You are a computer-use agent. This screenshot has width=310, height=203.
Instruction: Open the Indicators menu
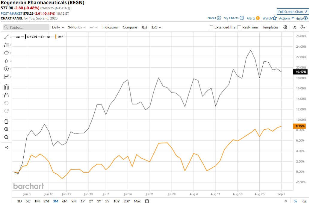pyautogui.click(x=110, y=27)
